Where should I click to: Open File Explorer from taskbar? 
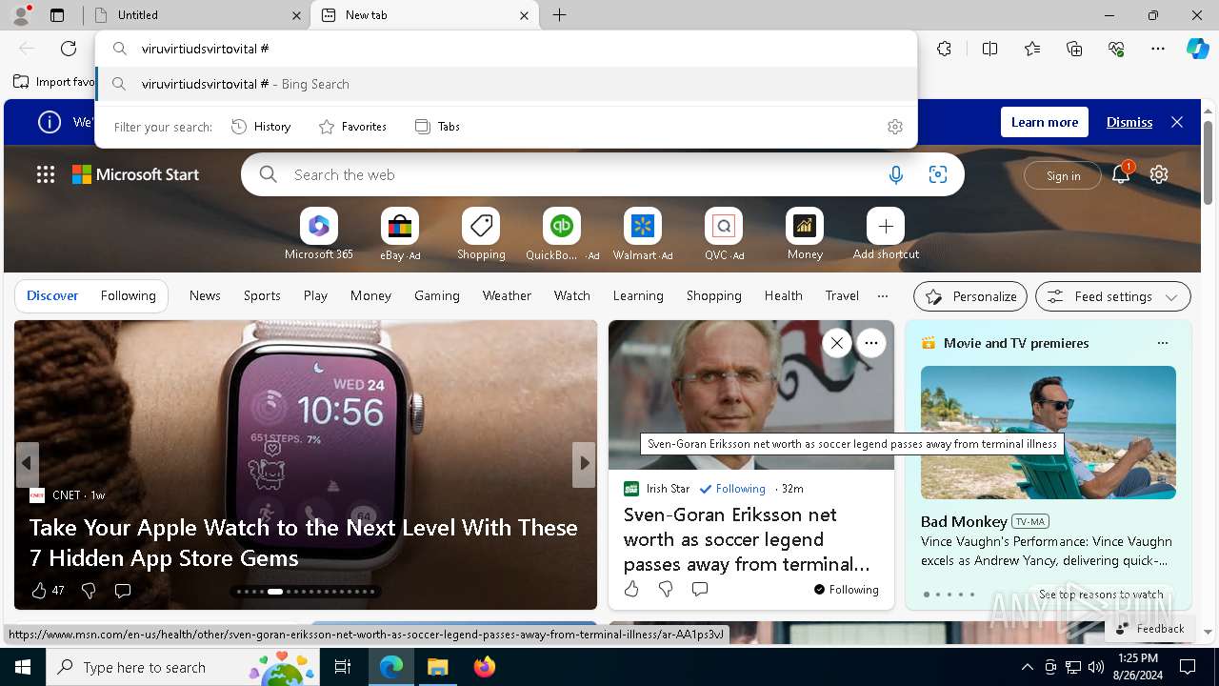click(x=437, y=667)
